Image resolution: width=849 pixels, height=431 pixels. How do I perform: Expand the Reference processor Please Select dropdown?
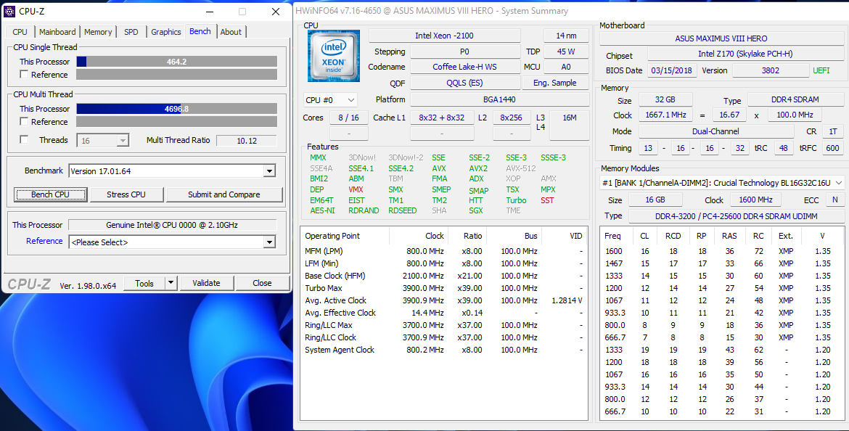269,242
